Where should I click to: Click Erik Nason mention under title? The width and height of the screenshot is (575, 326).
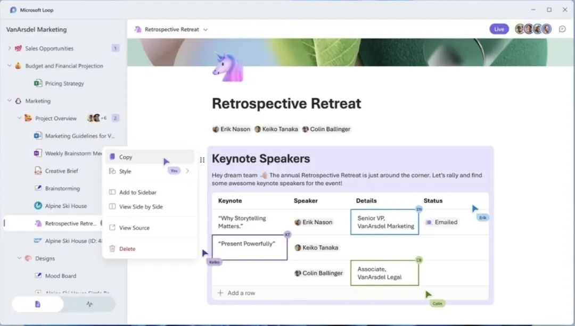click(x=232, y=129)
